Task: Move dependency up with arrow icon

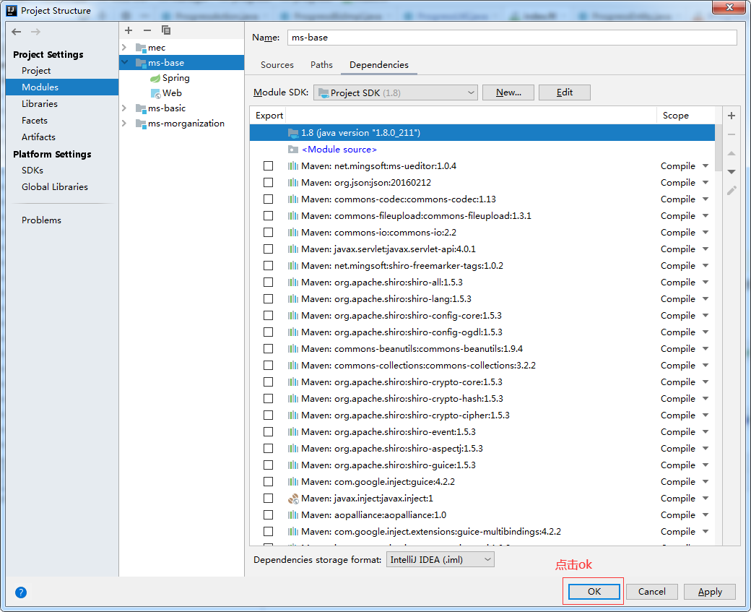Action: 732,153
